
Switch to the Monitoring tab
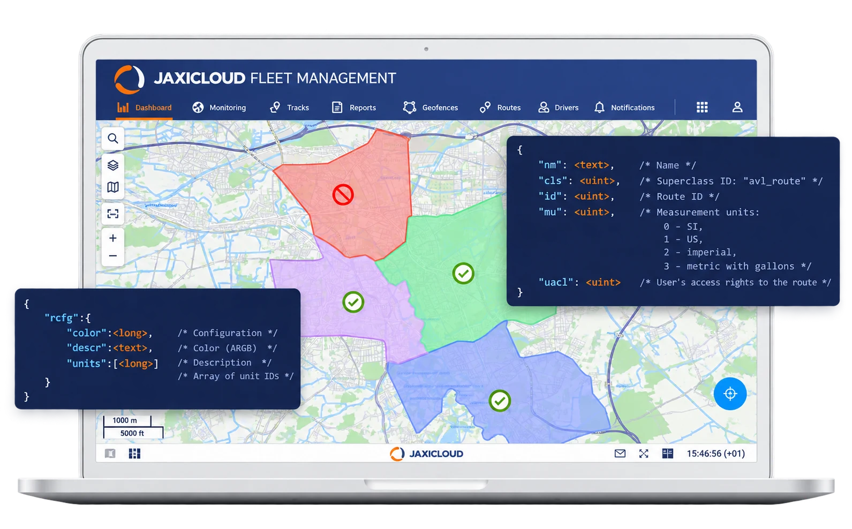tap(219, 108)
